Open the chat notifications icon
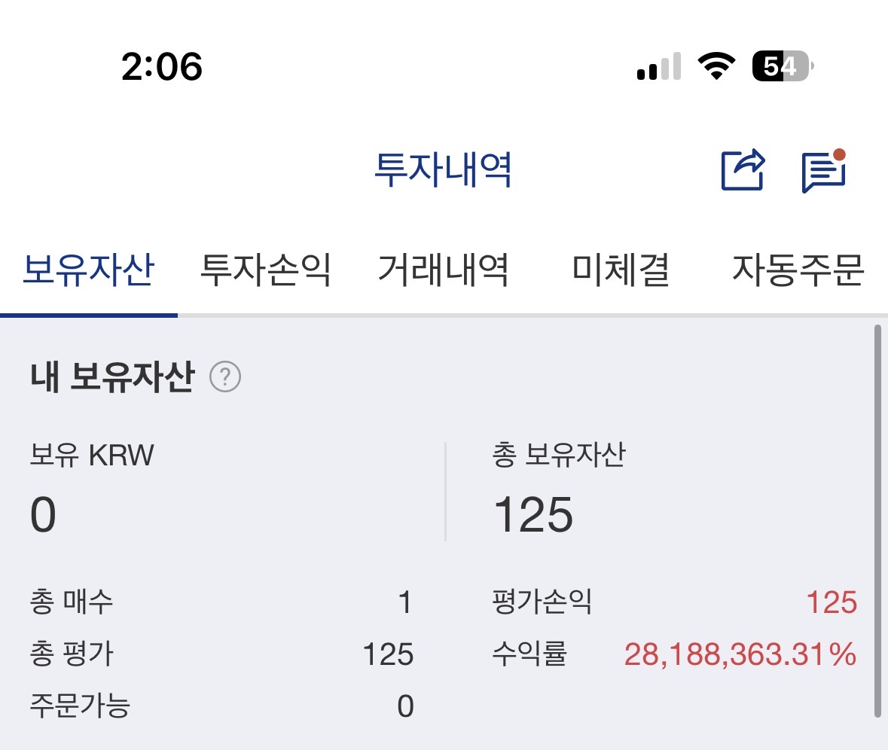 pyautogui.click(x=823, y=171)
